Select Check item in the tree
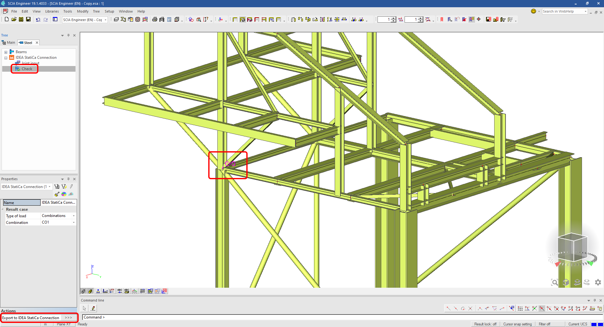Screen dimensions: 604x327 pos(27,69)
